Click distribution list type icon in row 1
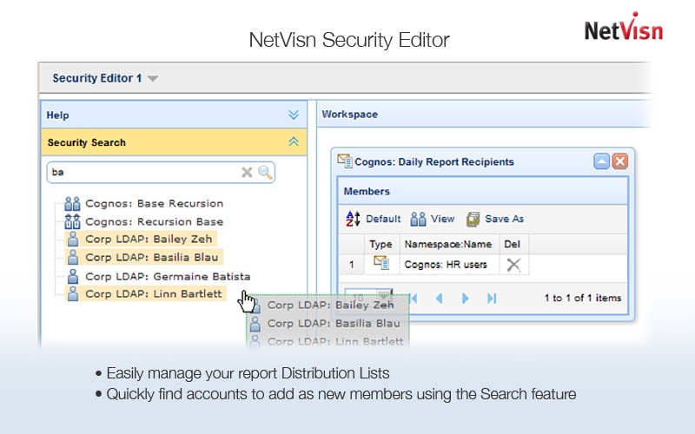 (381, 263)
